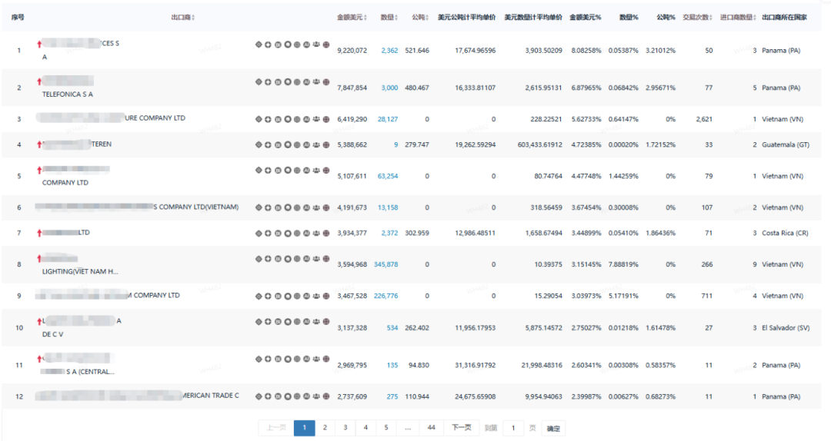Click the AI icon in TELEFONICA row
The height and width of the screenshot is (441, 831).
307,81
